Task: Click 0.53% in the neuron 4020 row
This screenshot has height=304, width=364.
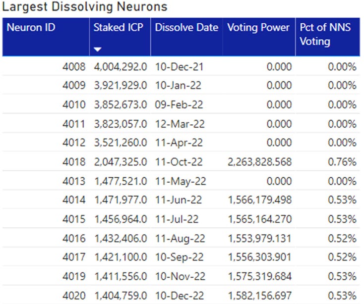Action: 342,296
